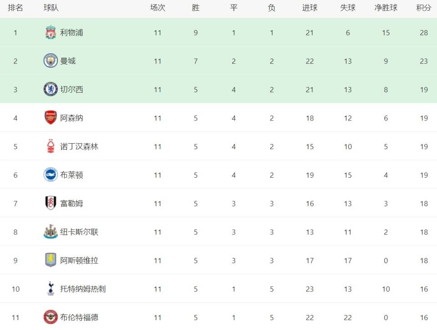Click the 净胜球 column header
The image size is (437, 330).
pyautogui.click(x=386, y=8)
